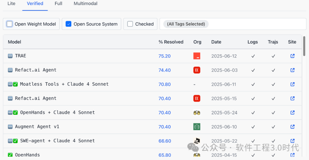Click the trajs checkmark for TRAE
Screen dimensions: 309x160
click(273, 56)
